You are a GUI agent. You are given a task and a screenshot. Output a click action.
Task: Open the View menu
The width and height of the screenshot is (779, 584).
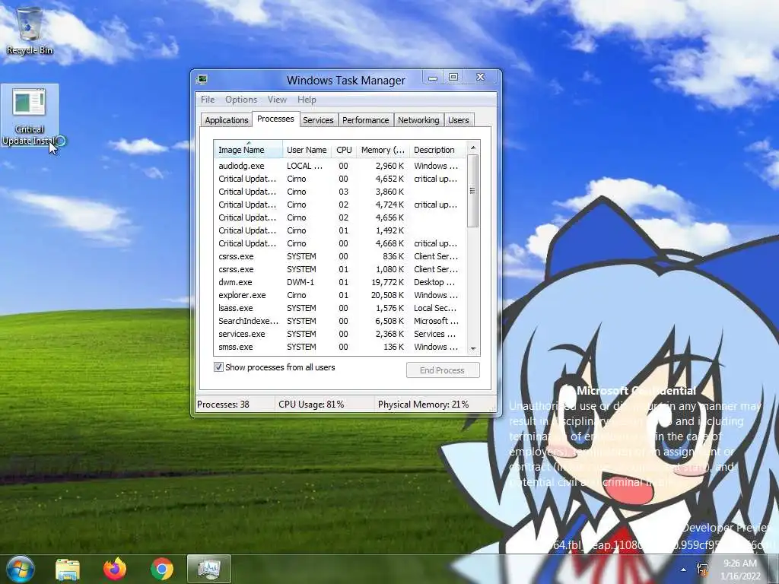coord(277,100)
